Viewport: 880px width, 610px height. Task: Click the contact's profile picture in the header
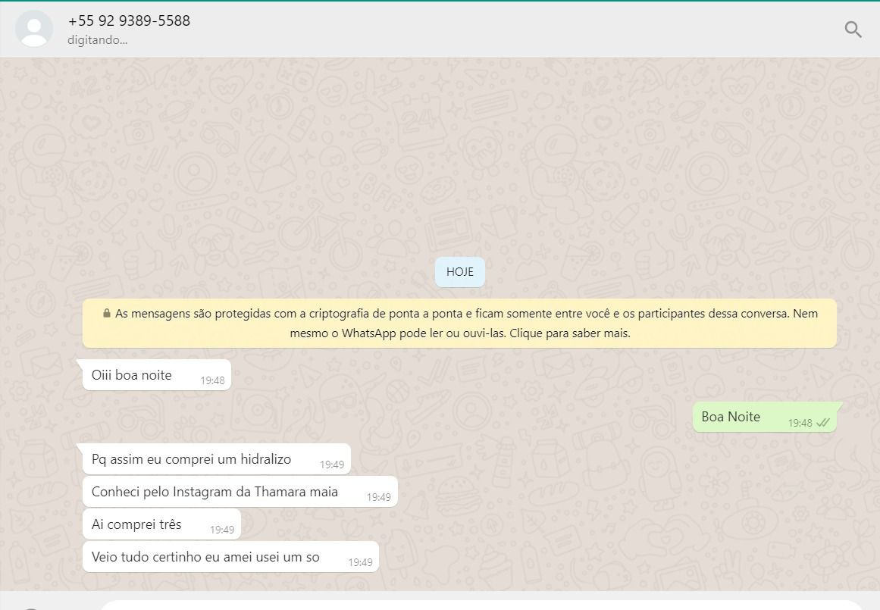34,29
